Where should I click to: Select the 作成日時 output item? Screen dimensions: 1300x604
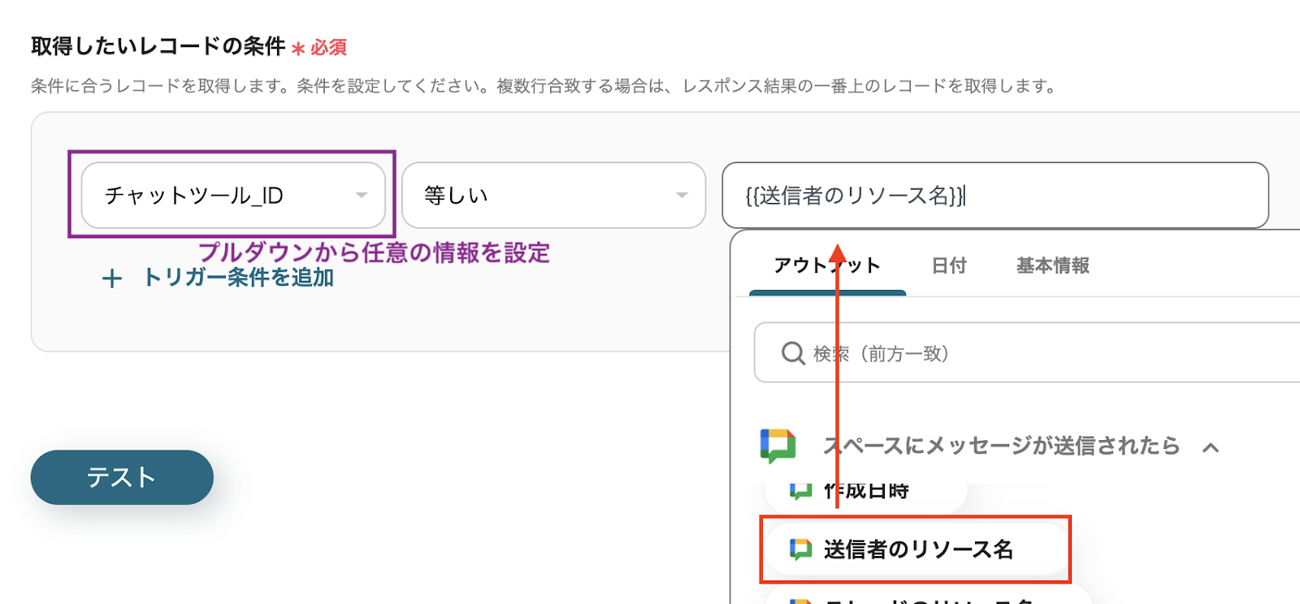pos(866,491)
